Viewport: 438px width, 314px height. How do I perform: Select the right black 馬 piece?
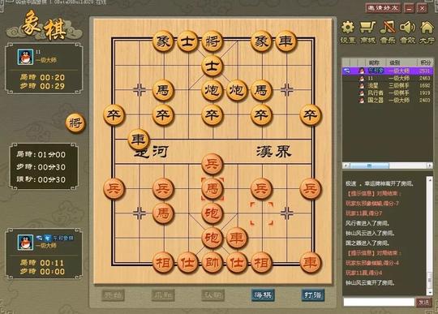261,90
